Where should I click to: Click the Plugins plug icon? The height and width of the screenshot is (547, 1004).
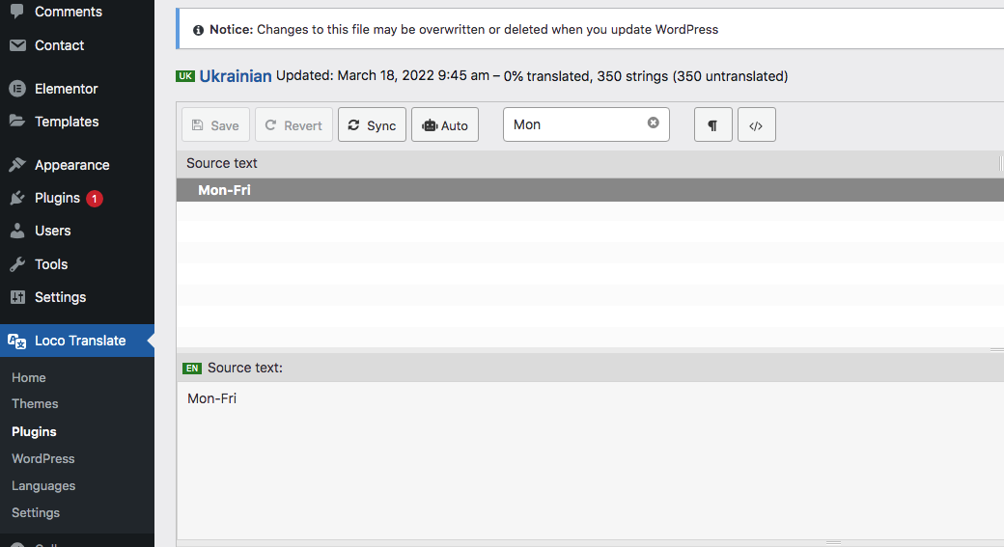[x=17, y=199]
